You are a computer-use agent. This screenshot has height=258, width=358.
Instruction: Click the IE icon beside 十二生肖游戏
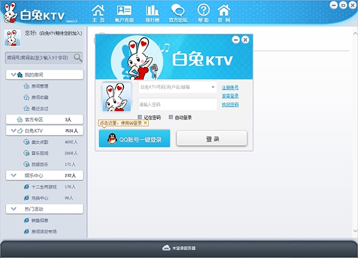coord(26,187)
